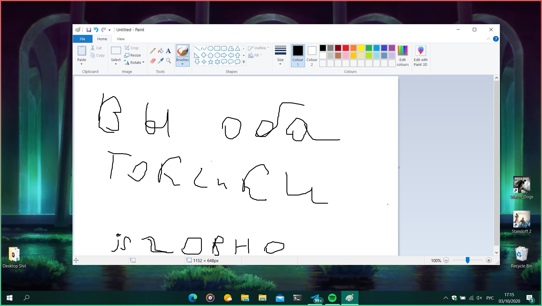
Task: Open the Outline dropdown
Action: click(x=259, y=48)
